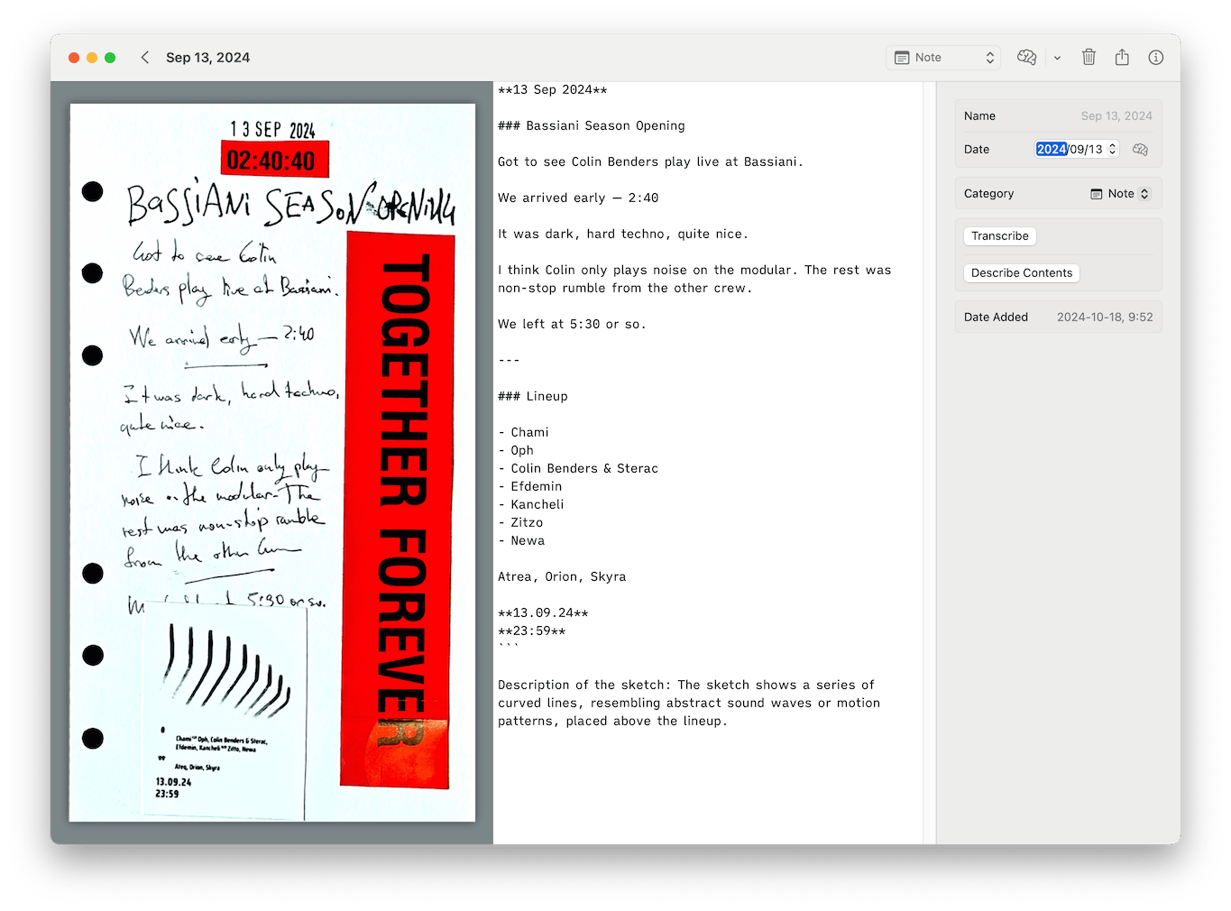Screen dimensions: 1231x911
Task: Click the '- Kancheli' list line
Action: point(531,505)
